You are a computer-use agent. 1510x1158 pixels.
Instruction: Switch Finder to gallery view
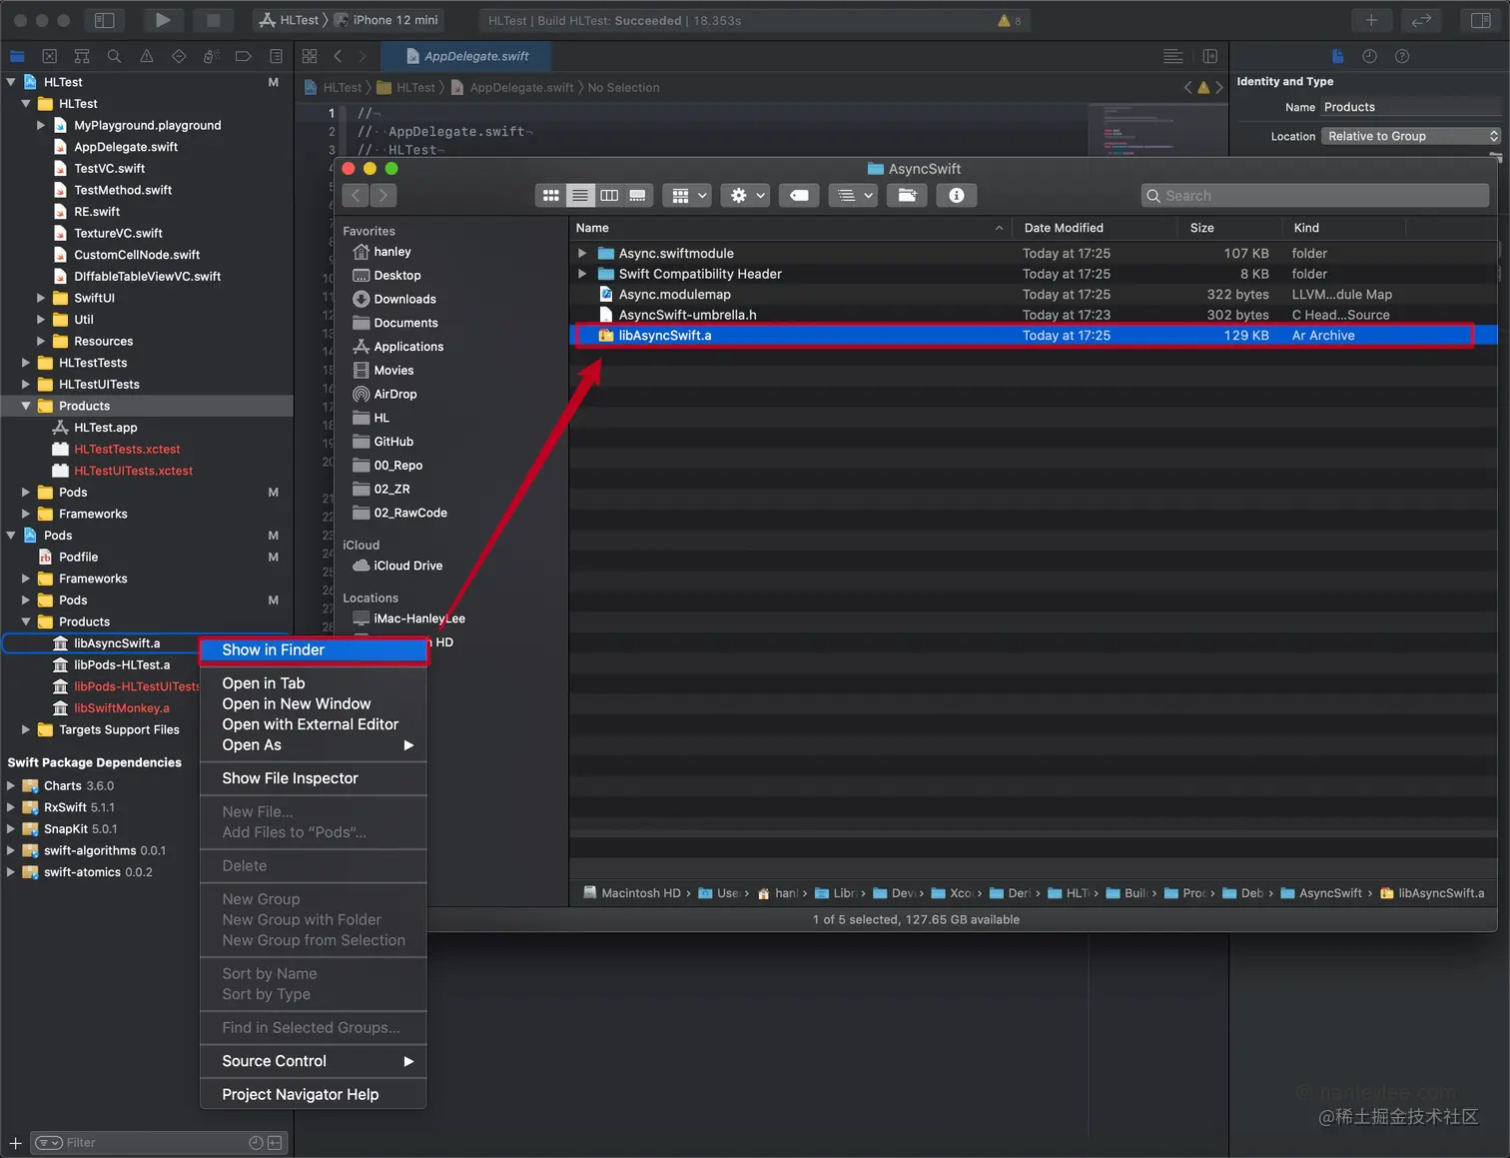click(638, 196)
